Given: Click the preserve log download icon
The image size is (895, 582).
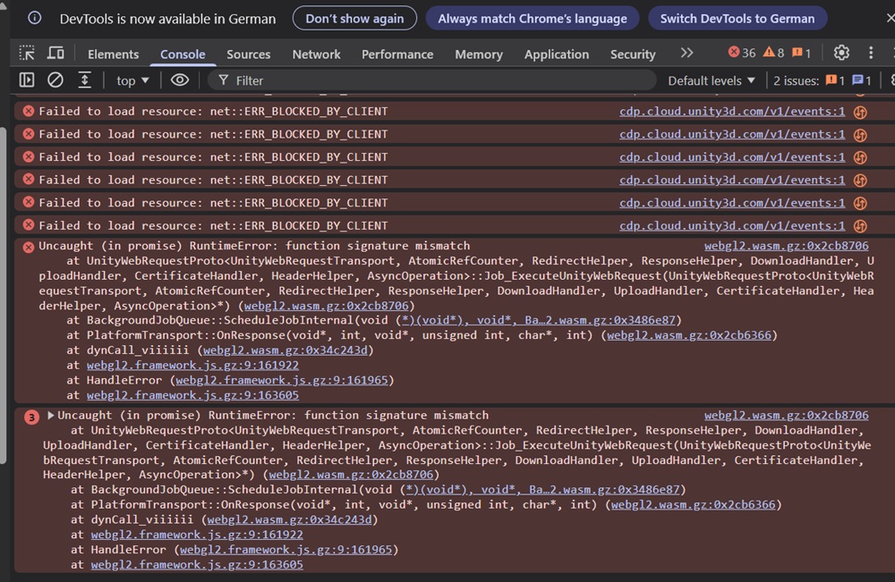Looking at the screenshot, I should coord(84,80).
